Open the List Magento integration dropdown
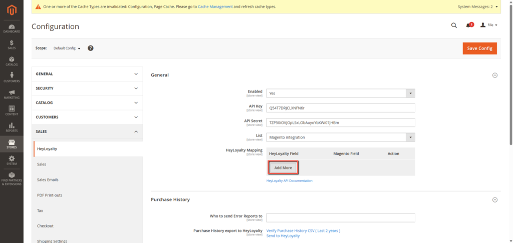The height and width of the screenshot is (243, 513). [341, 137]
